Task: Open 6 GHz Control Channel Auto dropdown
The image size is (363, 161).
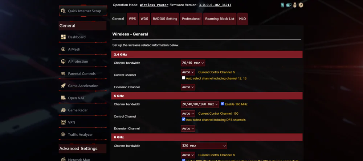Action: point(188,155)
